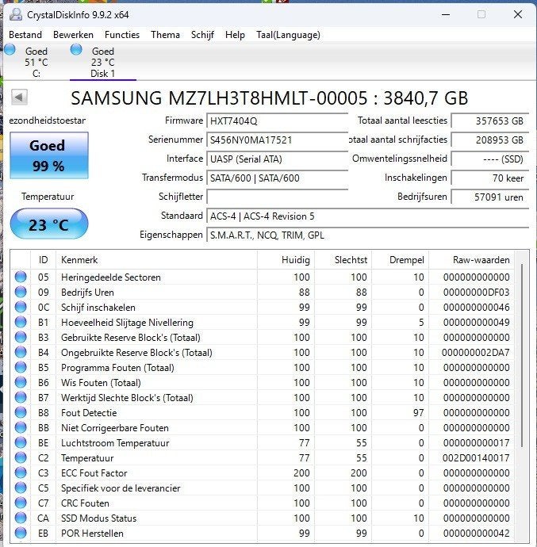Click the ID column header
Image resolution: width=537 pixels, height=547 pixels.
coord(44,260)
